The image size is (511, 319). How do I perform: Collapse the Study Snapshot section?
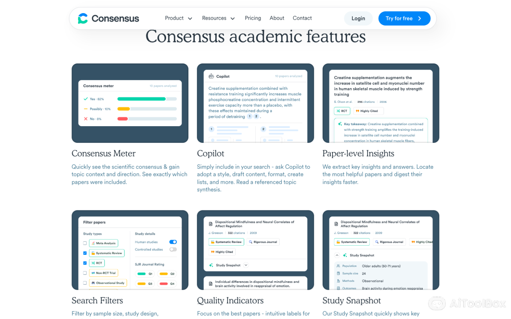[337, 255]
